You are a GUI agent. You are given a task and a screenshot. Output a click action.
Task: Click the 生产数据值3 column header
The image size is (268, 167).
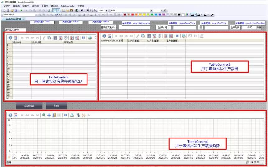[176, 41]
